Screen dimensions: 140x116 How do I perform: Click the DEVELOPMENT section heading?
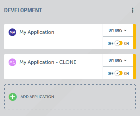[23, 10]
